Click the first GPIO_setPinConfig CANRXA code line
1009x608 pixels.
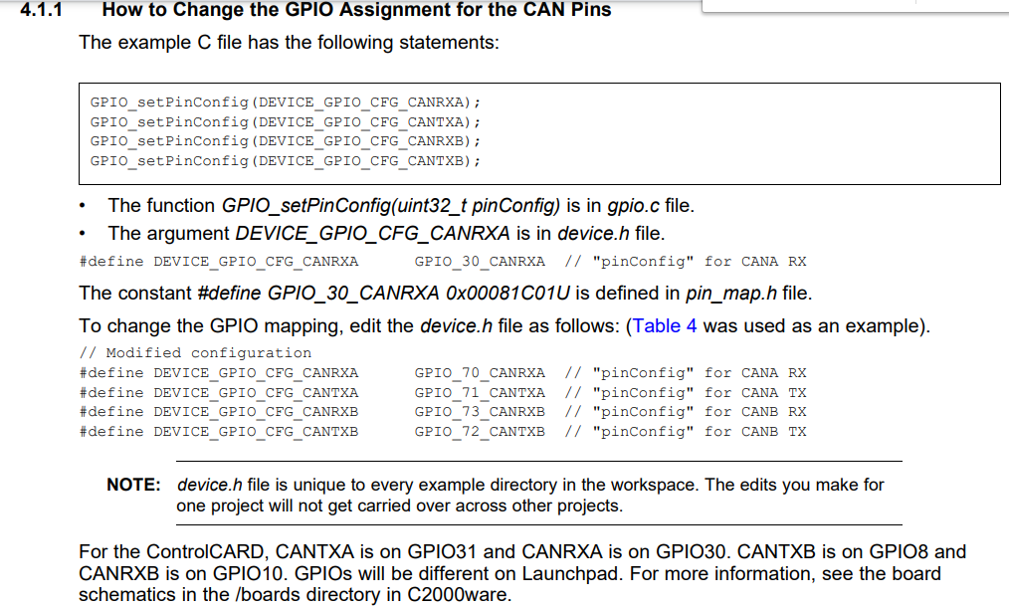[x=285, y=102]
